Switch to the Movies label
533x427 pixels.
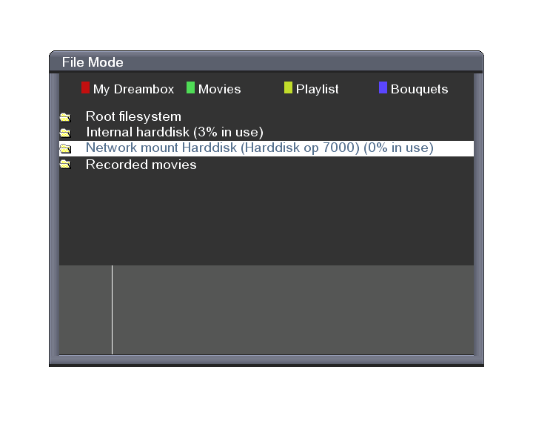tap(220, 89)
